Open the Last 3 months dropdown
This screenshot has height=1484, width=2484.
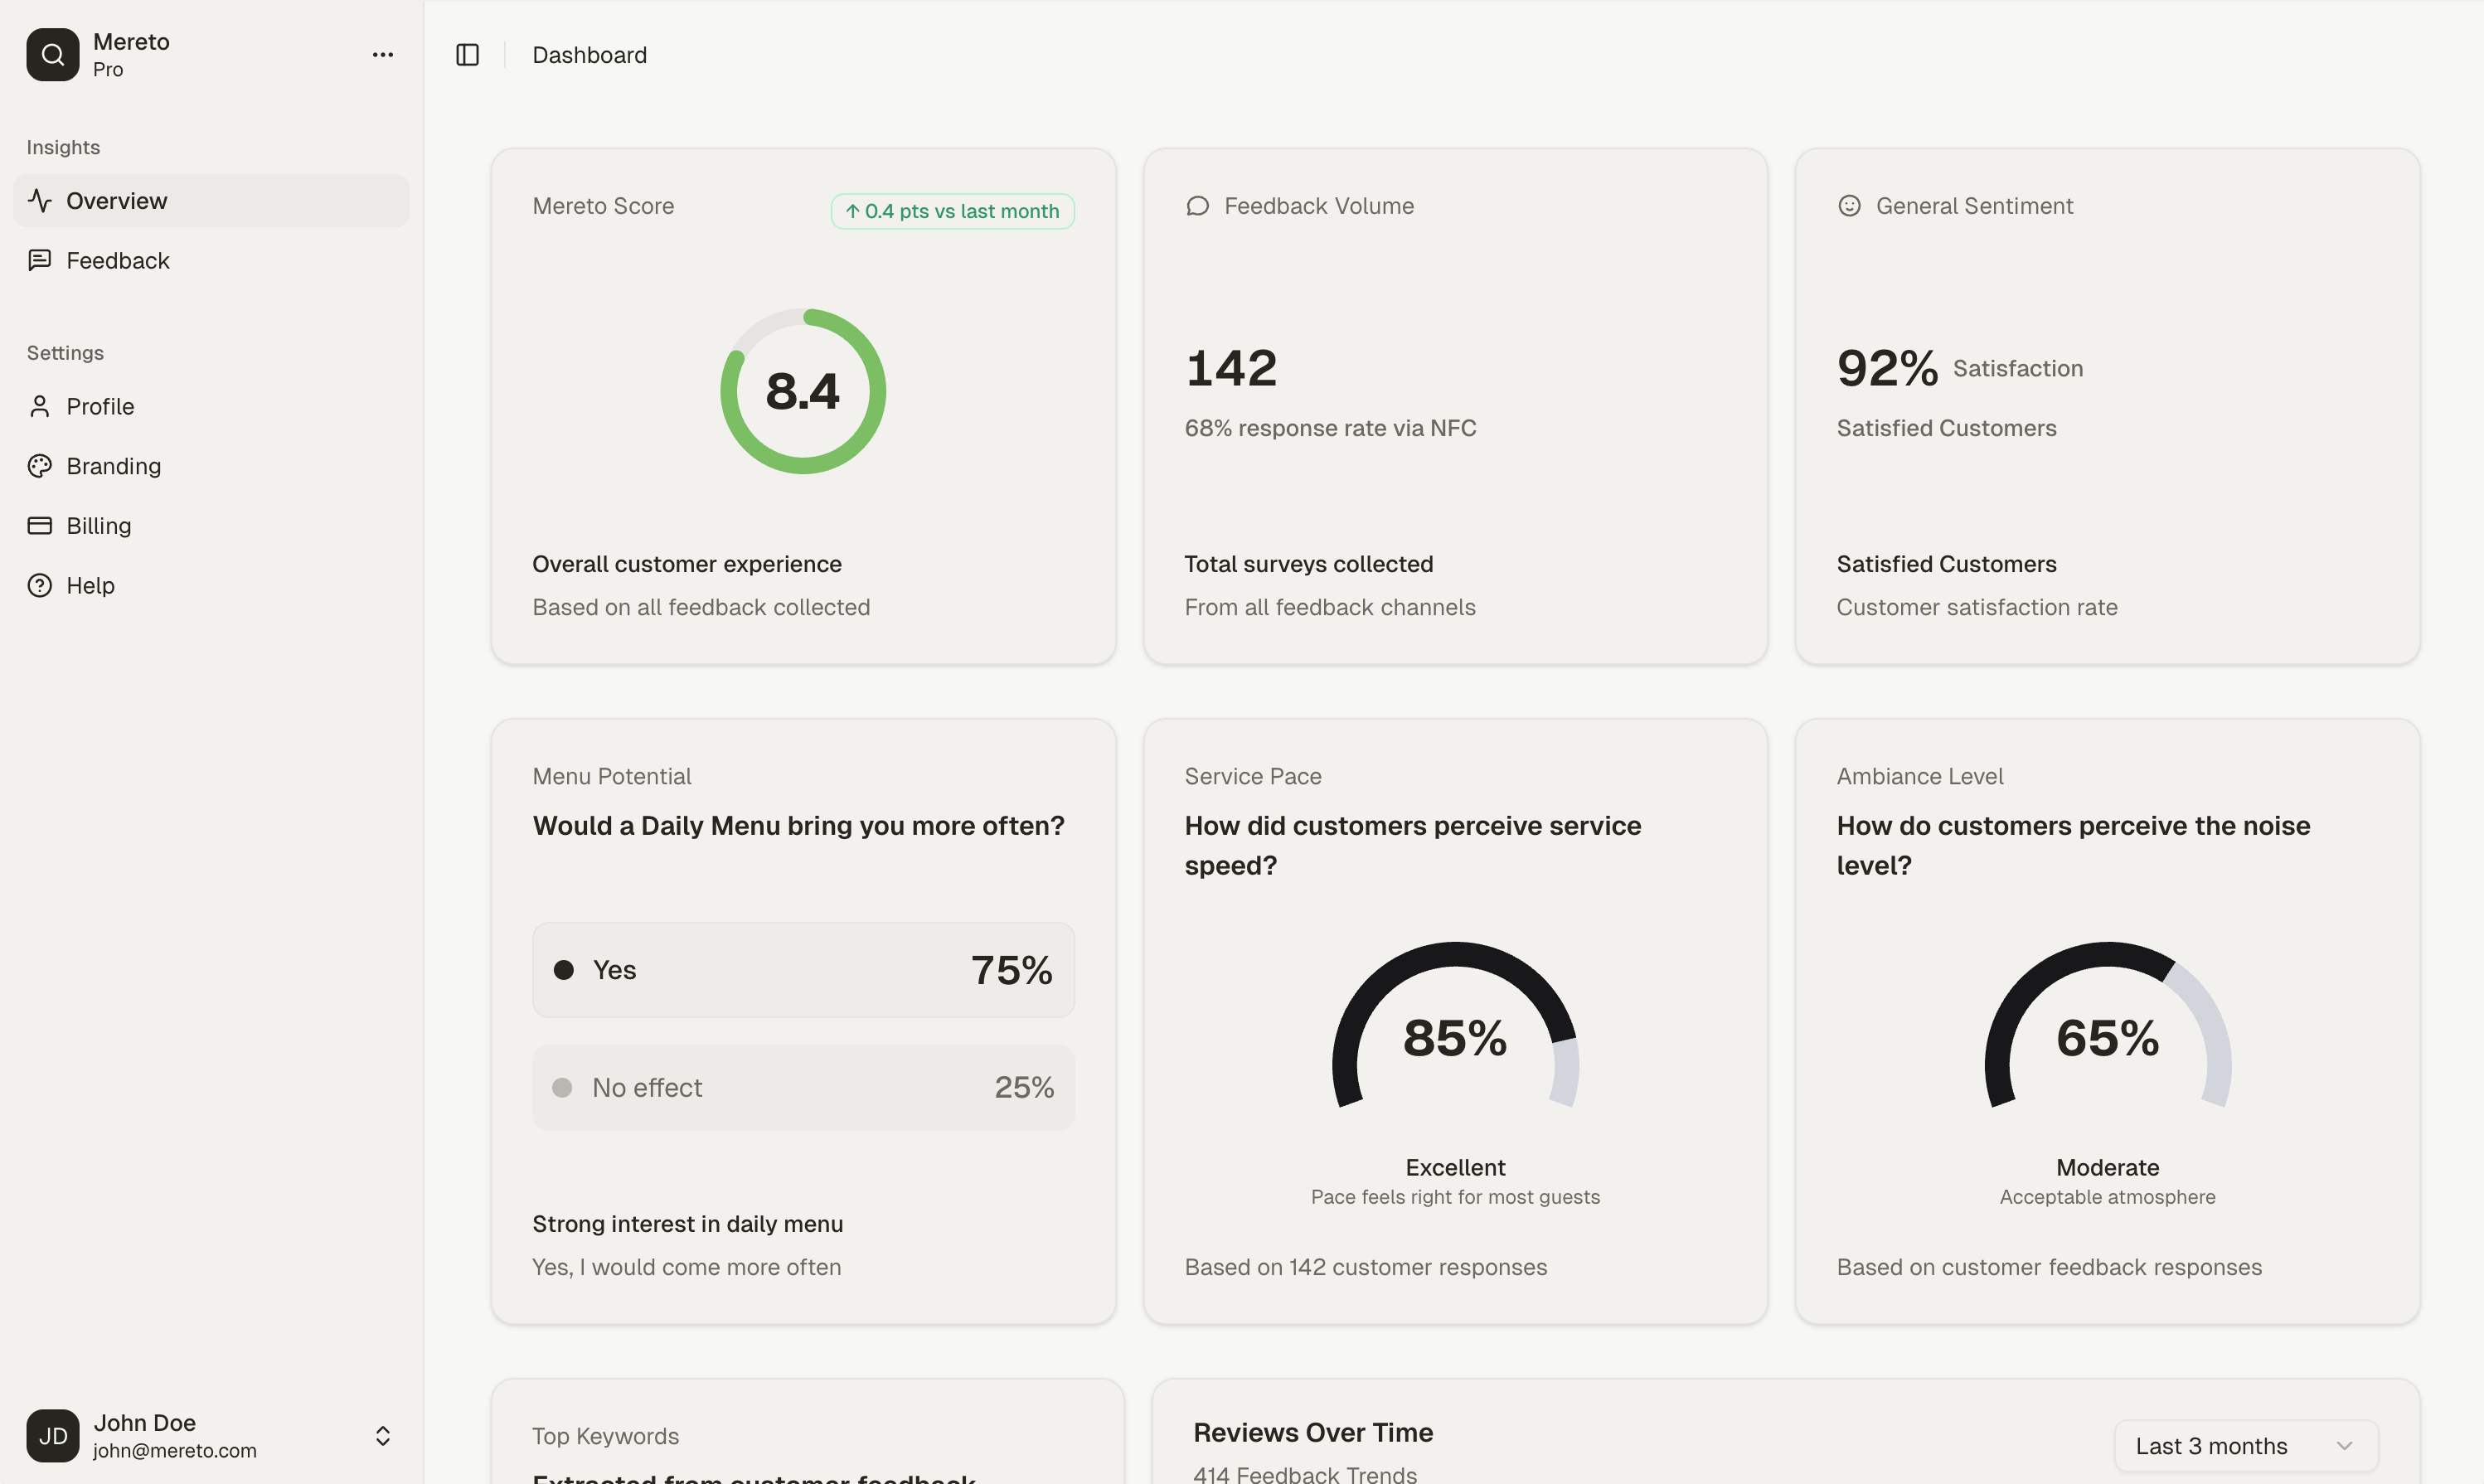[x=2244, y=1445]
